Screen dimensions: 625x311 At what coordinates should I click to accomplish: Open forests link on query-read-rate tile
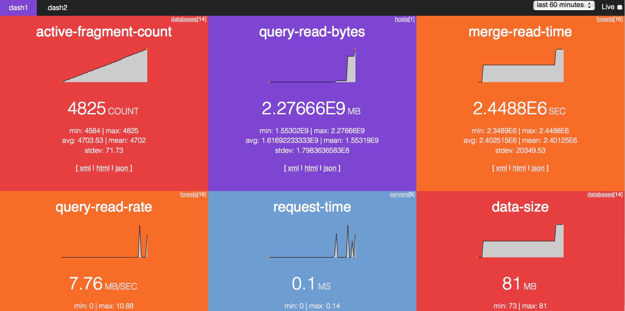coord(188,194)
